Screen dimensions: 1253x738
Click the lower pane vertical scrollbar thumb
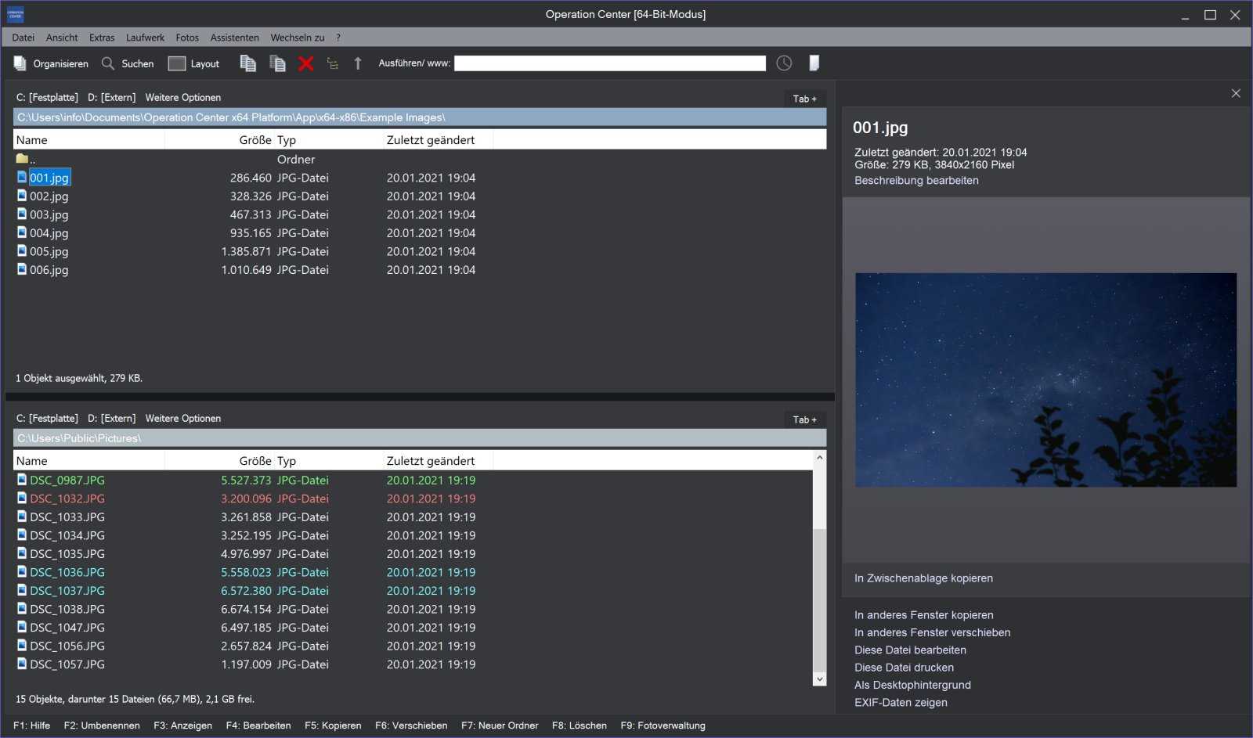tap(820, 599)
